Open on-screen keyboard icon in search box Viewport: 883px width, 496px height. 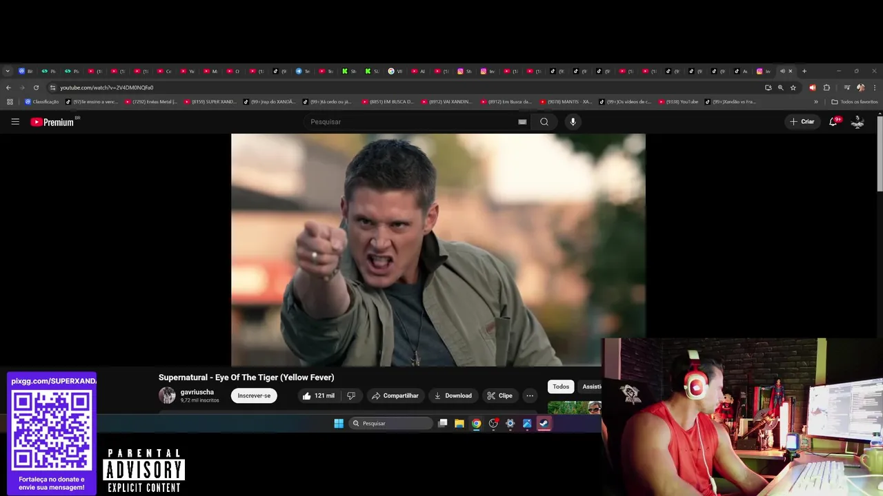(522, 122)
